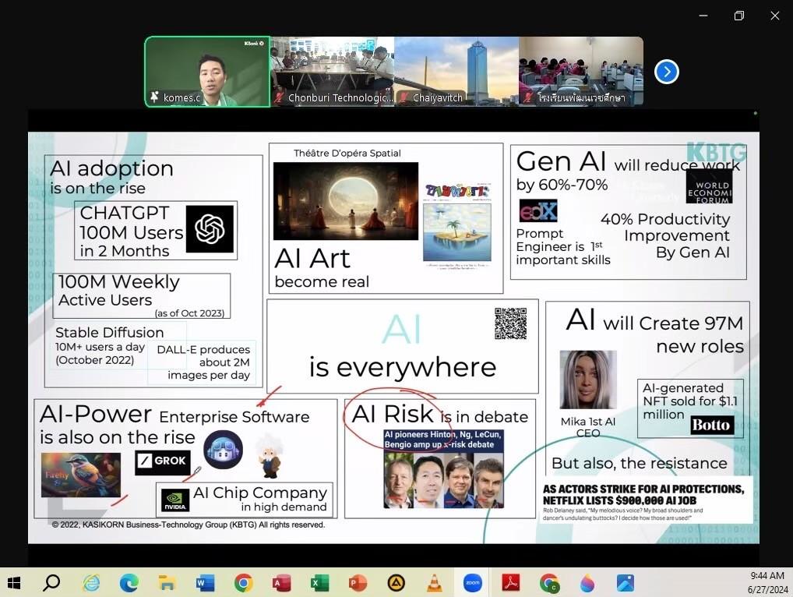
Task: Select the Chonburi Technological video thumbnail
Action: pos(331,71)
